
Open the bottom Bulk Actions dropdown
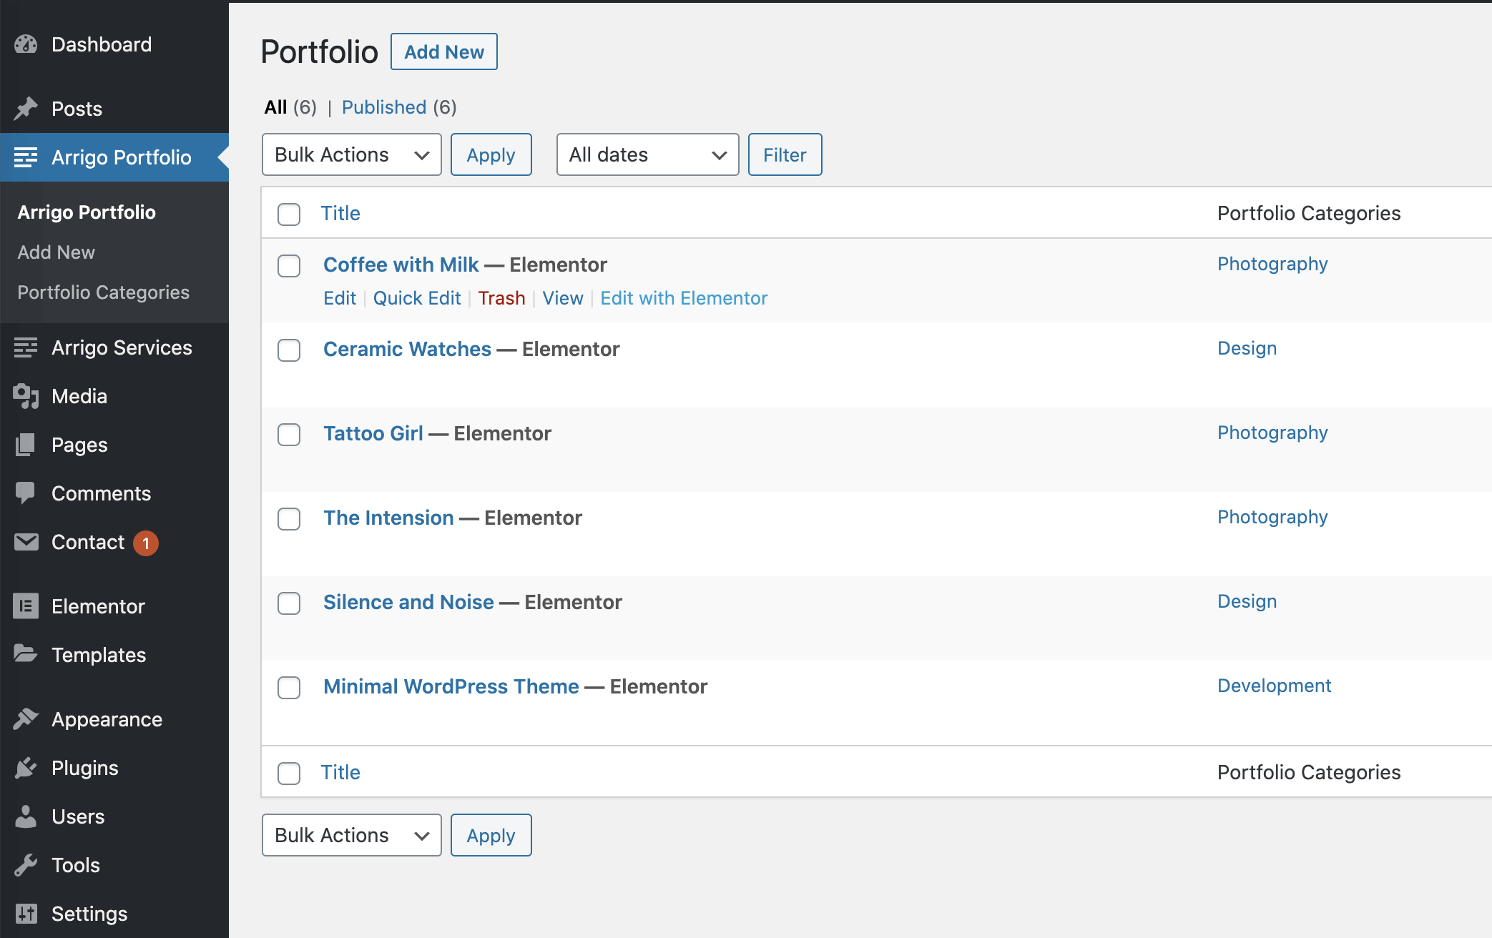coord(351,835)
